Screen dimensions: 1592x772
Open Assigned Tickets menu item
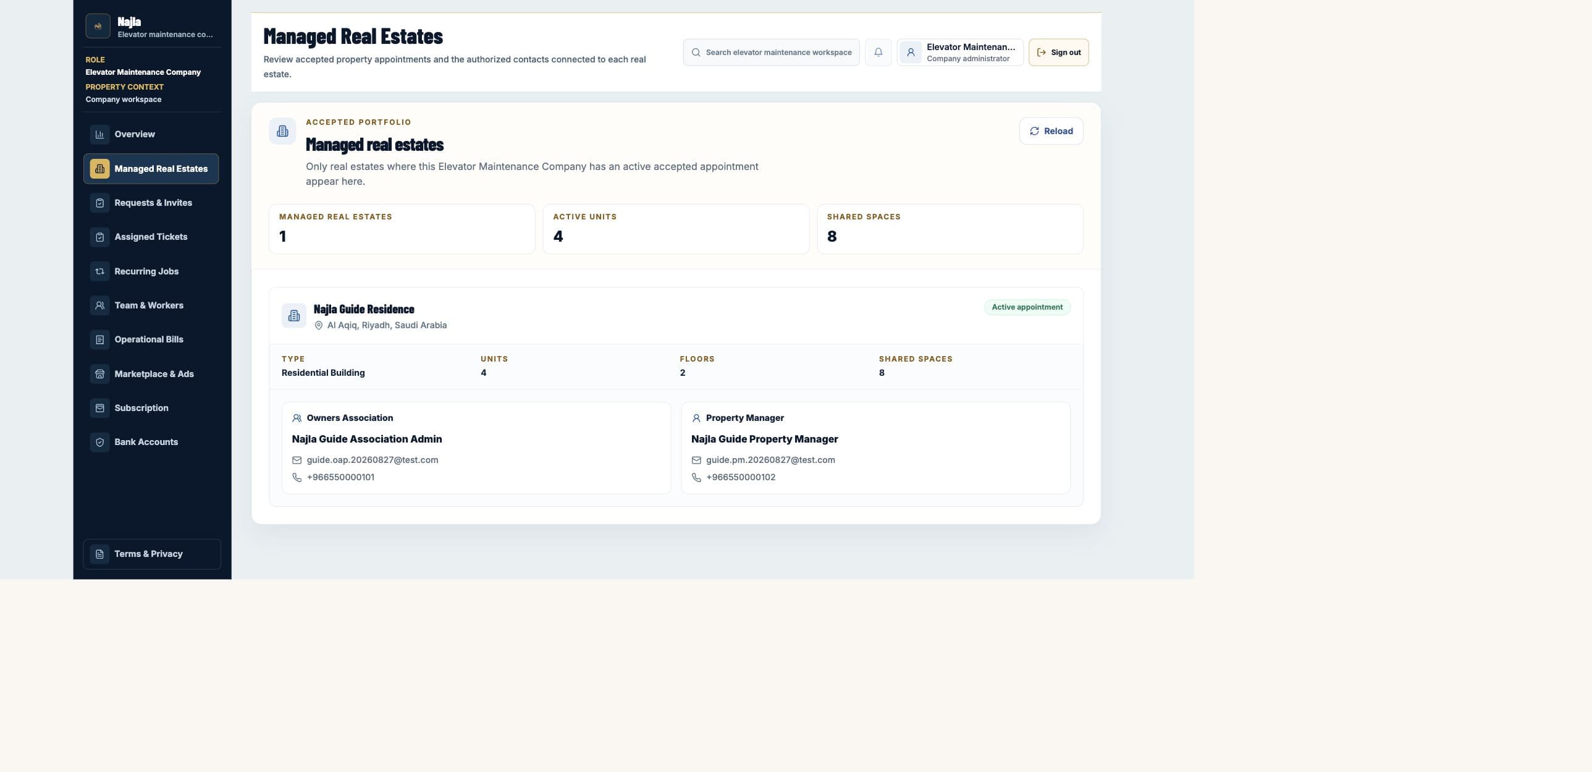click(151, 237)
